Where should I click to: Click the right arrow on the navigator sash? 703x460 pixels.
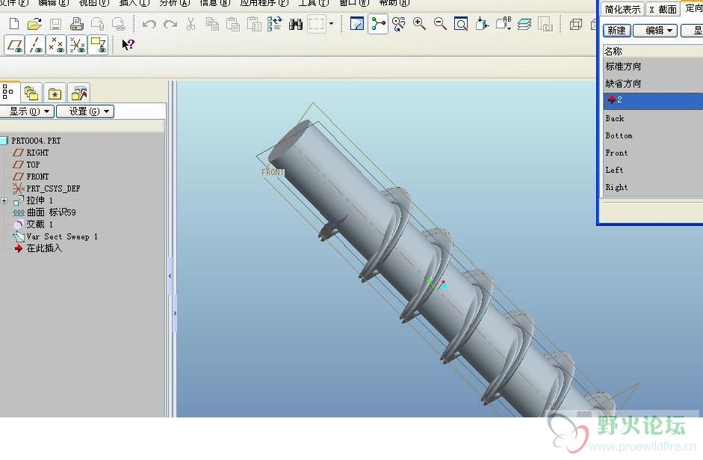click(175, 313)
